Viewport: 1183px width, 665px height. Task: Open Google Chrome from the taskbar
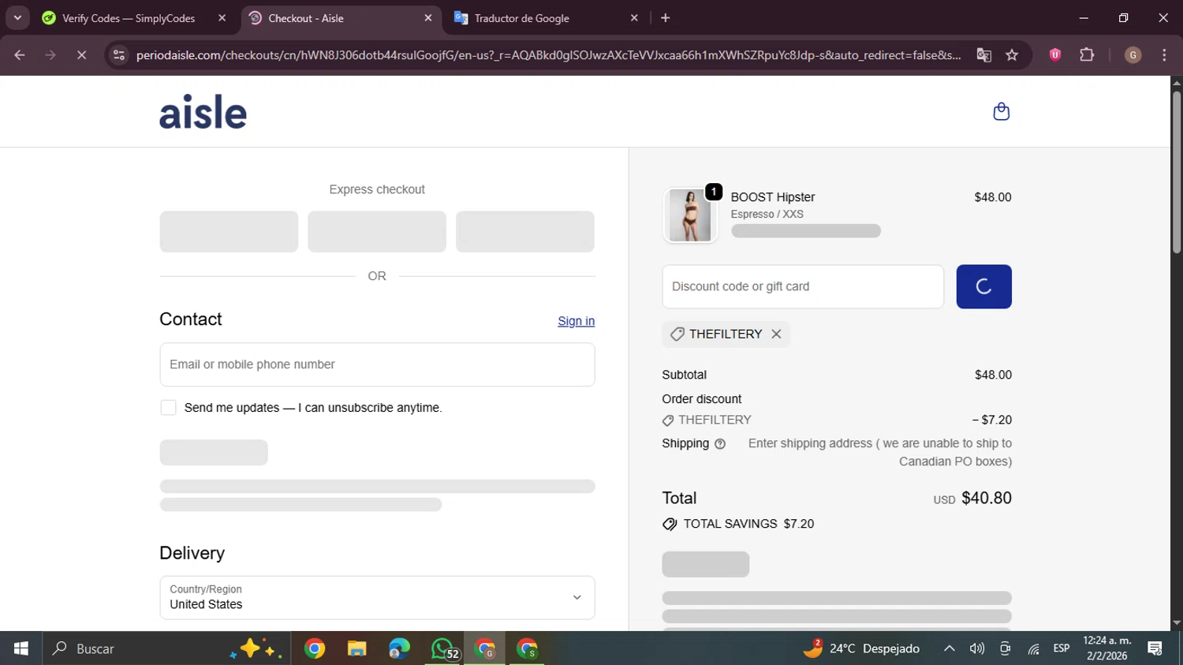coord(315,648)
